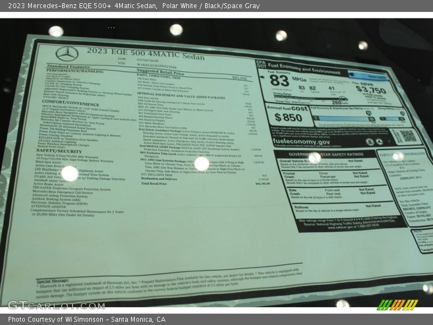Screen dimensions: 433x325
Task: Select the top caption with vehicle title
Action: [x=134, y=6]
